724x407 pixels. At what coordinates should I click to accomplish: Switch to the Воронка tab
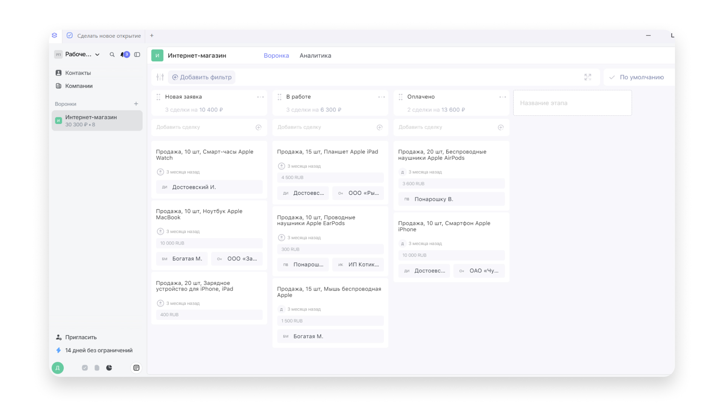[276, 55]
